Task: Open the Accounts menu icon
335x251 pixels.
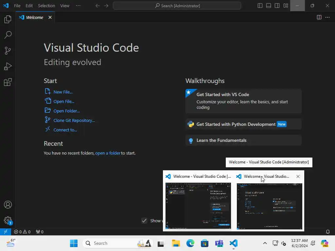Action: click(8, 205)
